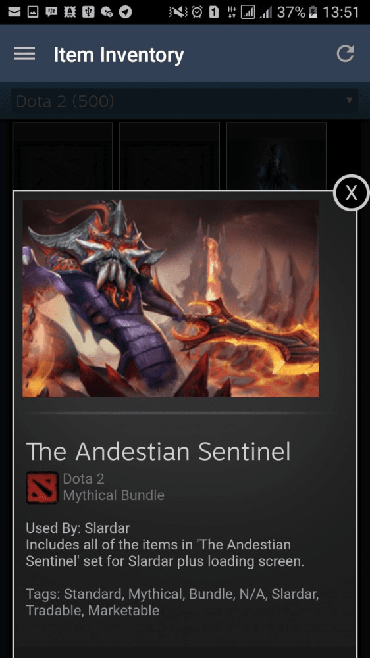Tap the alarm clock status icon

point(197,12)
